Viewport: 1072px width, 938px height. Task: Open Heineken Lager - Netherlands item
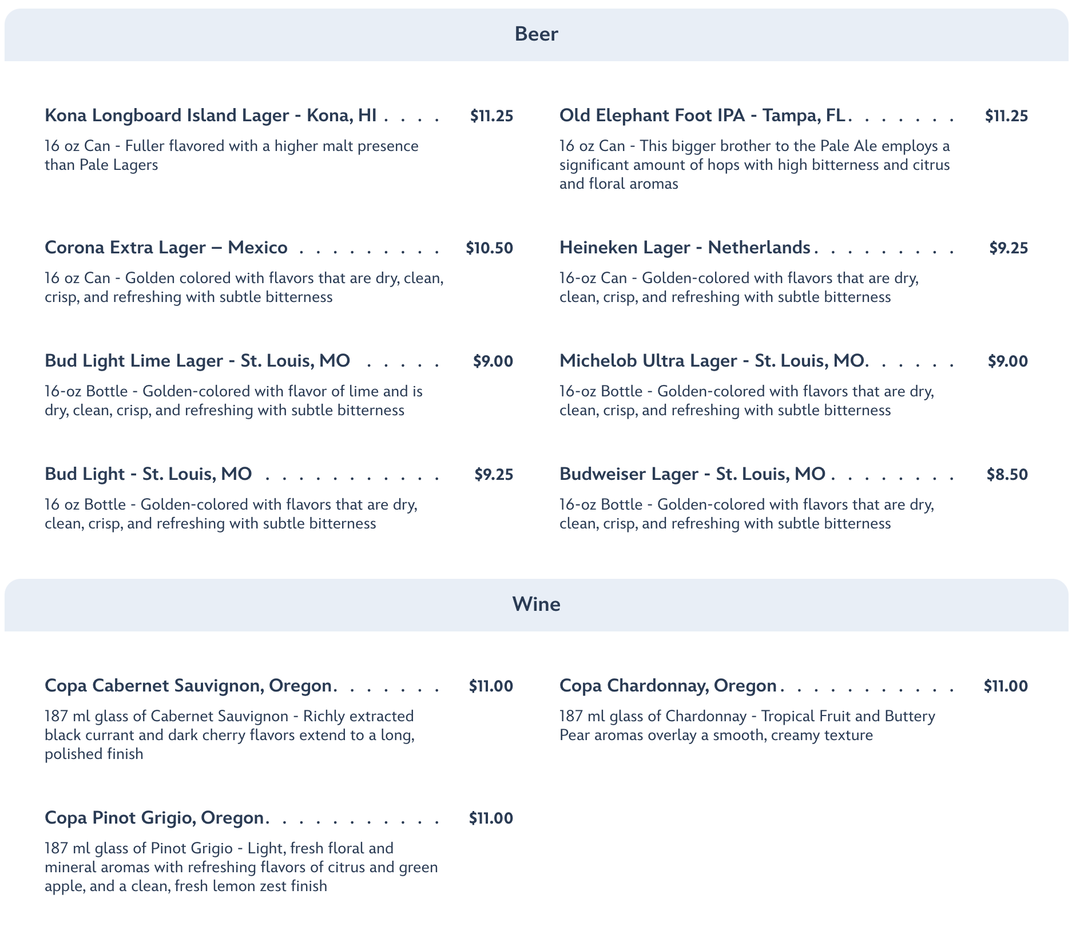pos(685,248)
